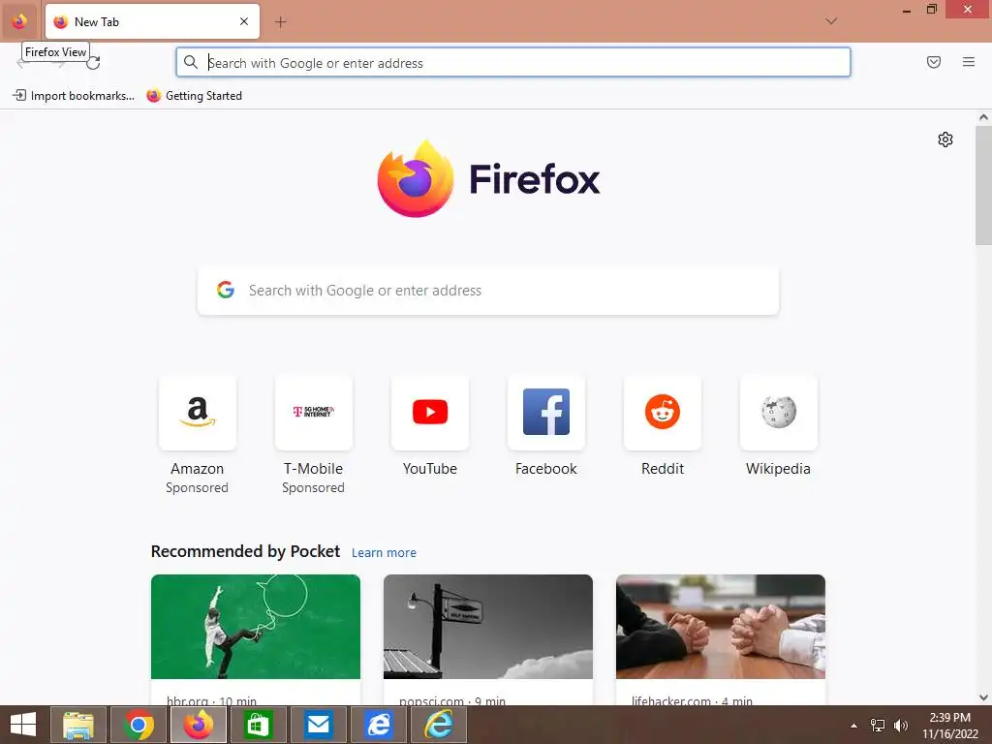992x744 pixels.
Task: Minimize the Firefox window
Action: coord(907,10)
